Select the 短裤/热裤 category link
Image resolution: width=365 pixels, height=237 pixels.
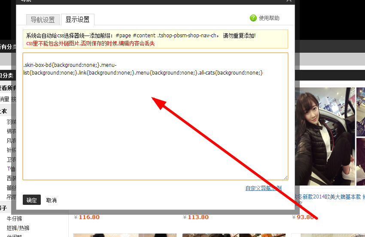(x=18, y=228)
